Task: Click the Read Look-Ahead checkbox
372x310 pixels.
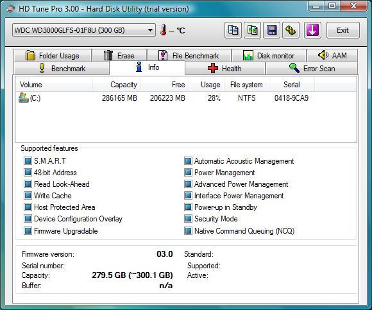Action: pos(28,184)
